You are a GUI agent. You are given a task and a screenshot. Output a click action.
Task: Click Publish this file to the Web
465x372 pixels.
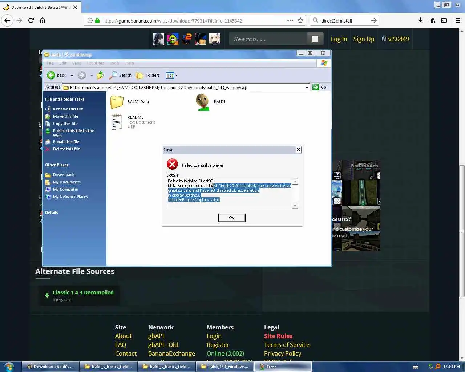[73, 133]
